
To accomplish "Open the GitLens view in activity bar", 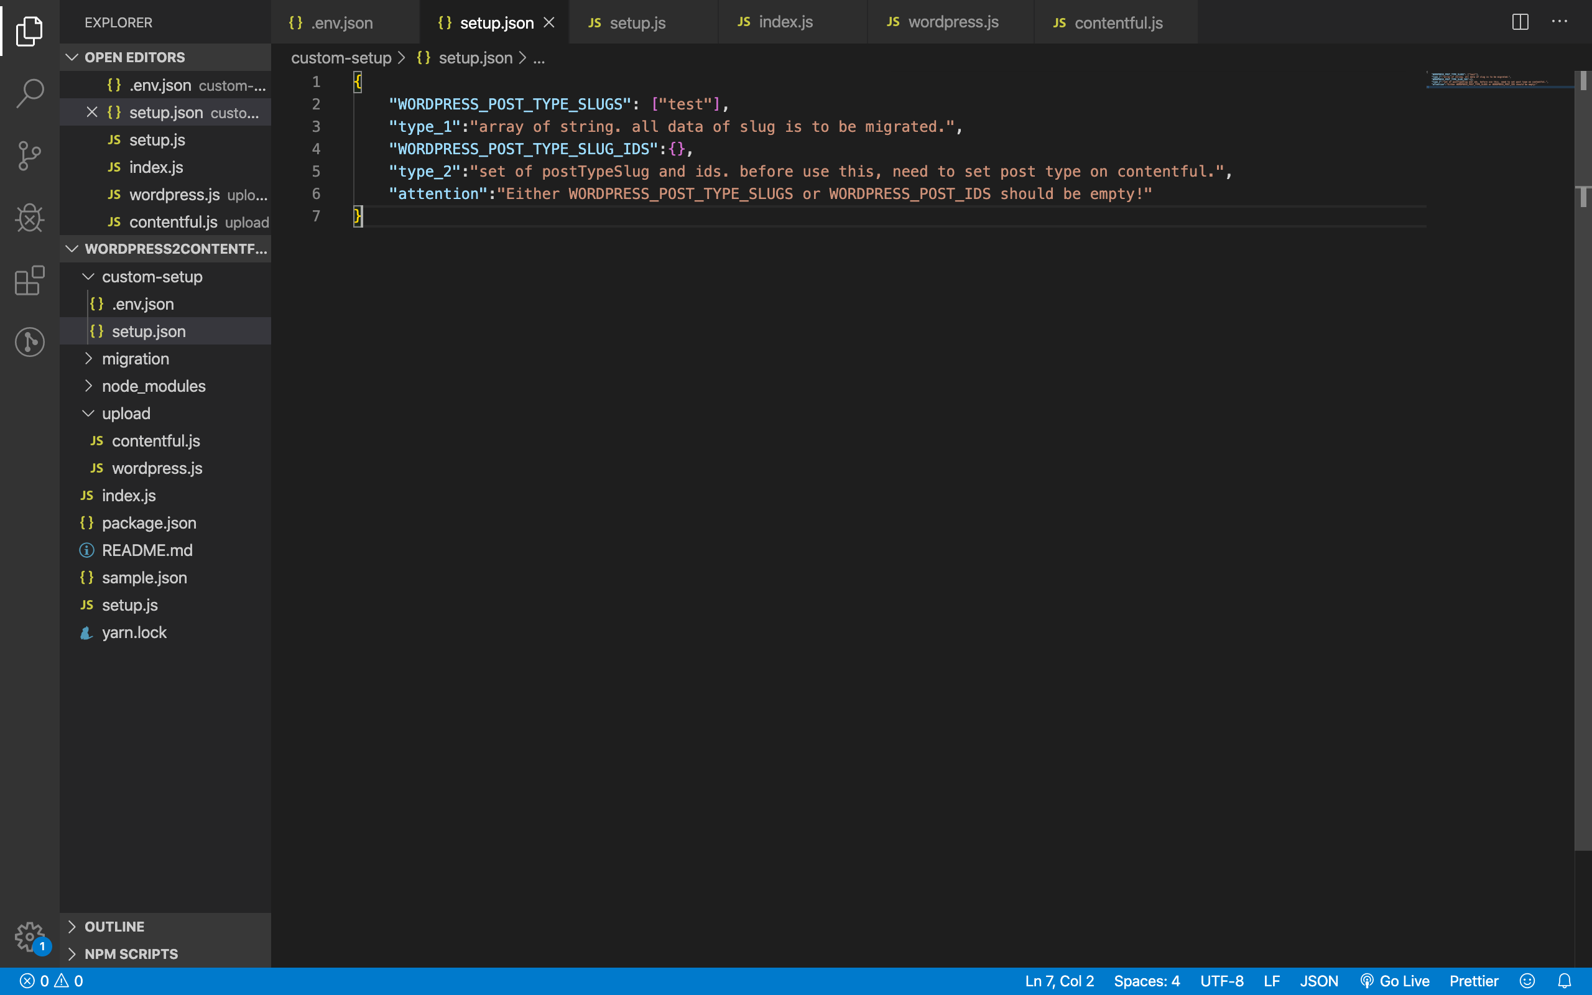I will coord(30,342).
